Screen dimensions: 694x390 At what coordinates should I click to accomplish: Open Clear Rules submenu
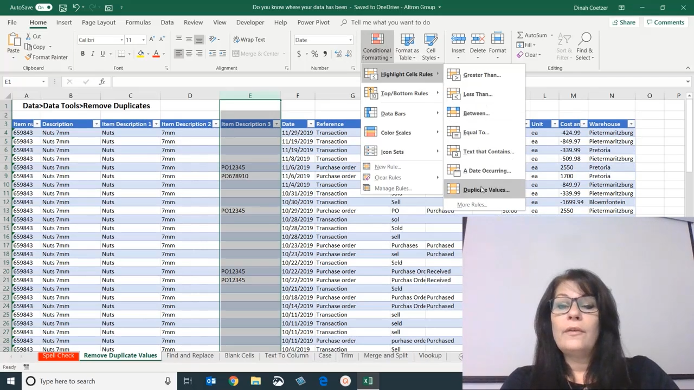(x=402, y=178)
